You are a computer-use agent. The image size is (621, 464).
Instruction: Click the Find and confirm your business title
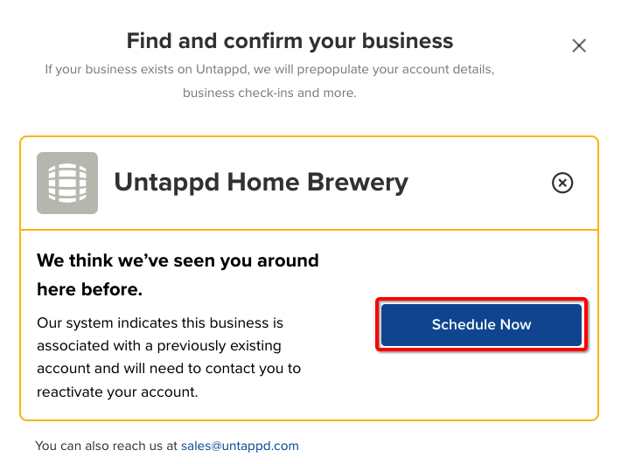290,41
